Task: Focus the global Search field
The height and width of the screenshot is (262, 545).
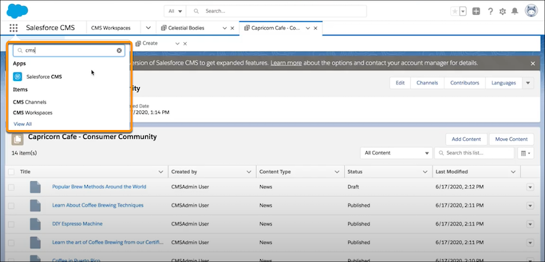Action: pos(277,11)
